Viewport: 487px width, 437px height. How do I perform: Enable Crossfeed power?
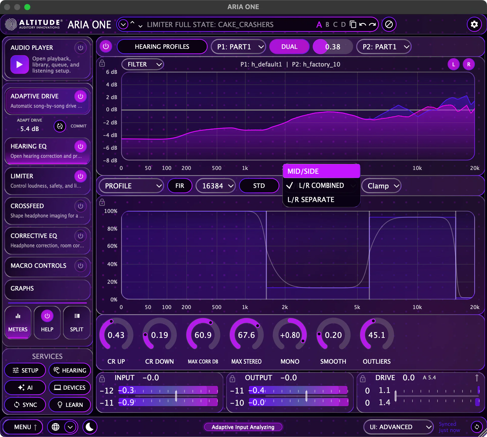[x=81, y=206]
